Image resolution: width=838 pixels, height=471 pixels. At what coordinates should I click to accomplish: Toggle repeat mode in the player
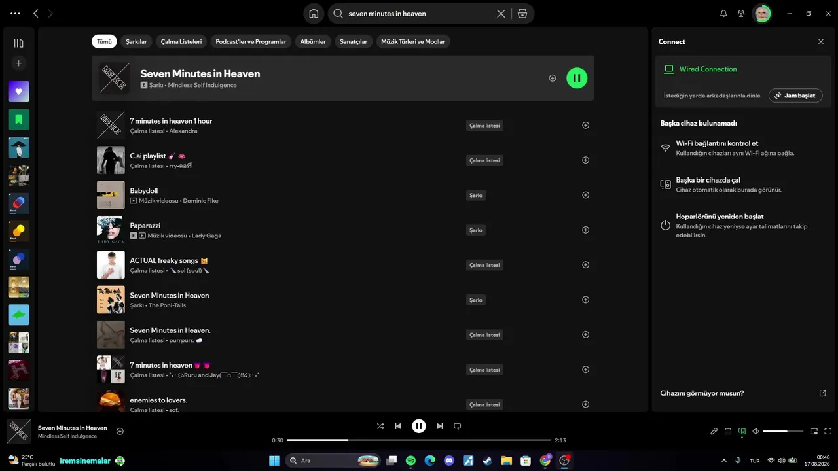[458, 426]
